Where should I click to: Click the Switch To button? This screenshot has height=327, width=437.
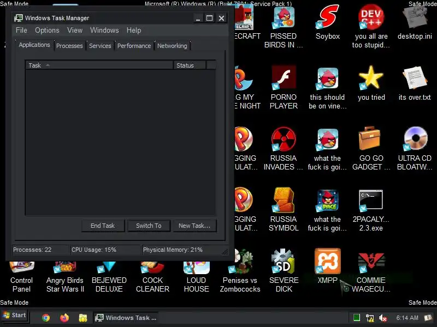click(x=149, y=226)
